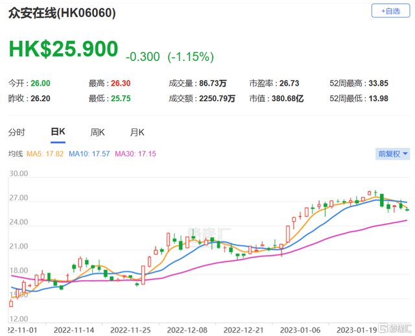This screenshot has width=415, height=336.
Task: Click the 21.00 price axis label
Action: [x=19, y=246]
